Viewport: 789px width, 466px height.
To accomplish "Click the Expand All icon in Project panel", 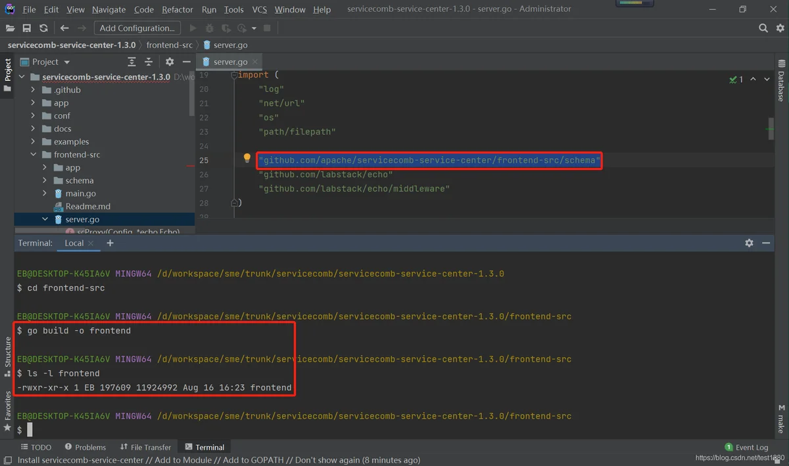I will [131, 62].
